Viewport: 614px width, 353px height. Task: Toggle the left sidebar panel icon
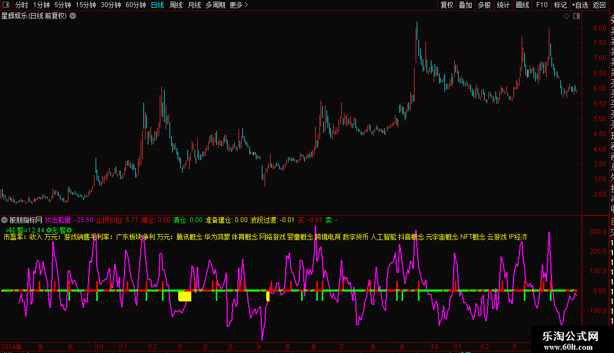tap(6, 5)
